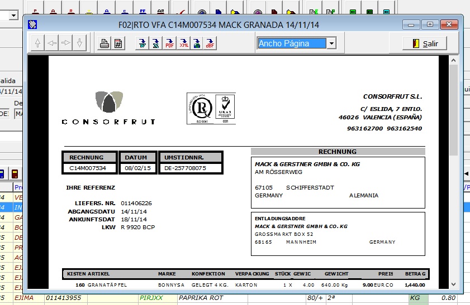Screen dimensions: 470x305
Task: Click the image export icon before DBF
Action: point(197,43)
